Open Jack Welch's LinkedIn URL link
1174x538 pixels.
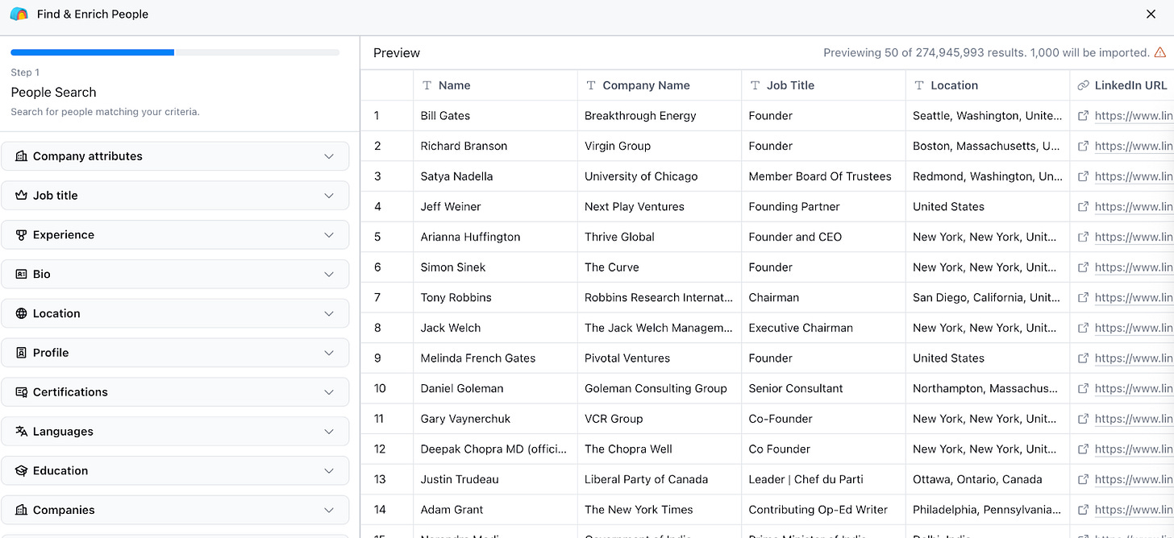[1134, 328]
